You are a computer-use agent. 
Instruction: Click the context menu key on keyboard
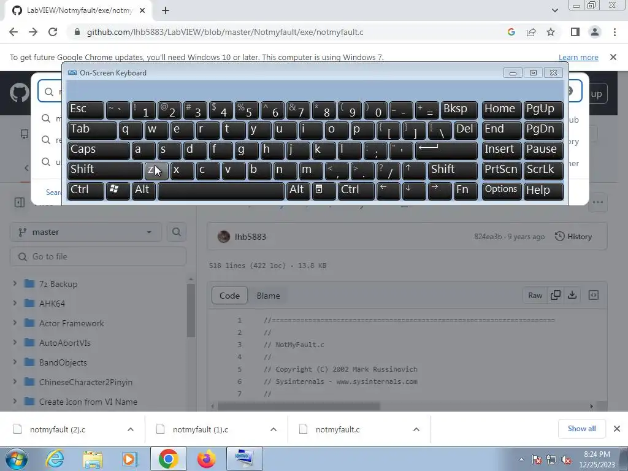(324, 191)
